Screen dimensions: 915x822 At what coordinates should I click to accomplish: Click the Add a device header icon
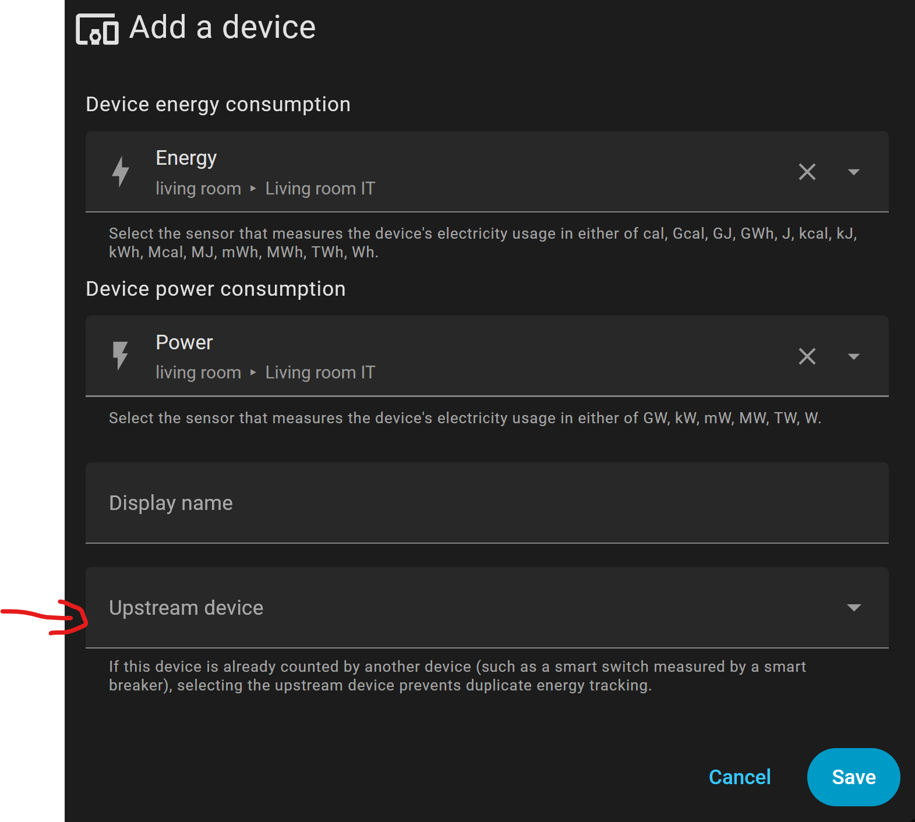point(97,29)
